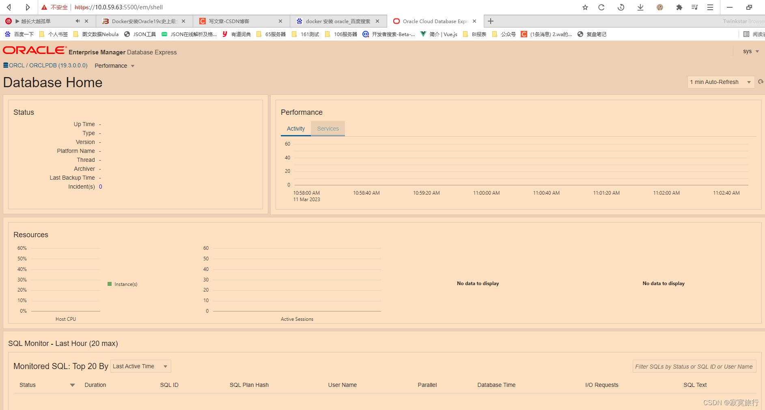Open the 个人书签 bookmark folder
765x410 pixels.
tap(54, 34)
